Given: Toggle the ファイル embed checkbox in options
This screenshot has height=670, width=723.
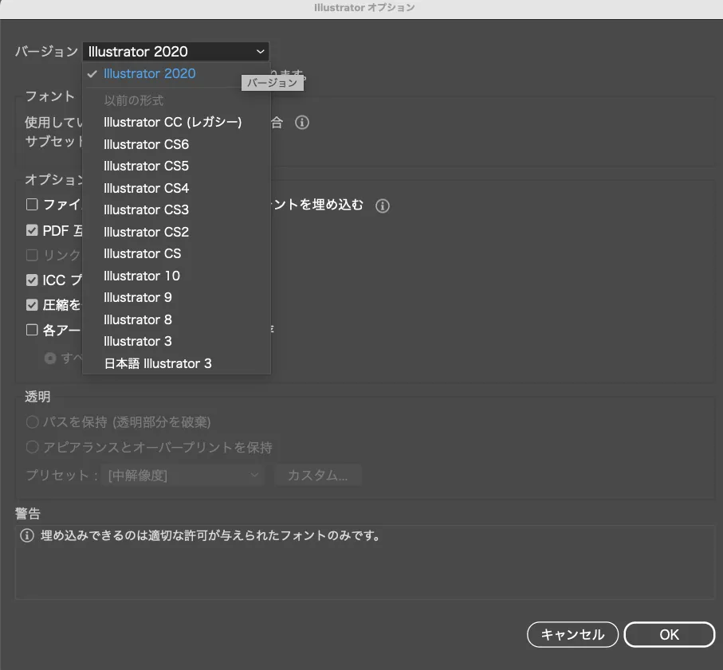Looking at the screenshot, I should (32, 204).
